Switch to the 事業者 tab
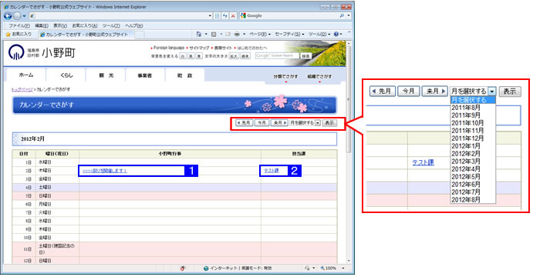533x280 pixels. (145, 75)
